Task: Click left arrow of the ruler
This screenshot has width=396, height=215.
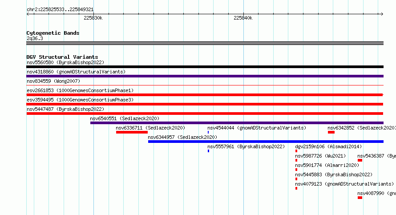Action: 28,14
